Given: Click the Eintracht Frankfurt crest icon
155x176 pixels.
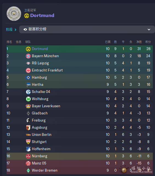Looking at the screenshot, I should 28,70.
